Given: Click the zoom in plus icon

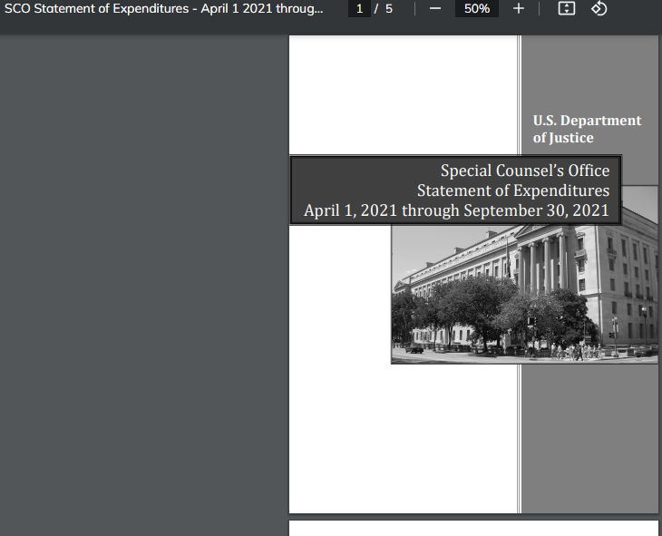Looking at the screenshot, I should pos(519,8).
